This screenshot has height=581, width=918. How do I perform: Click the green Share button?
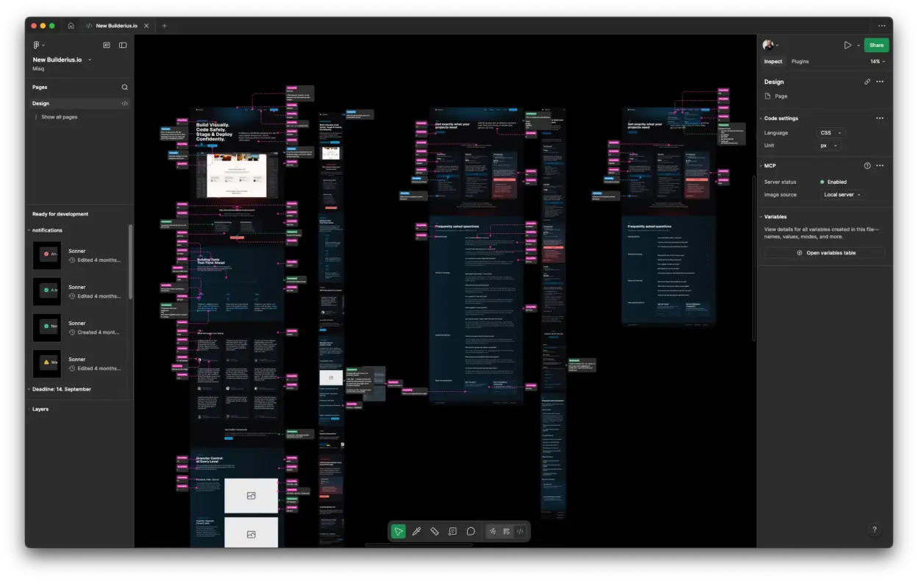876,45
